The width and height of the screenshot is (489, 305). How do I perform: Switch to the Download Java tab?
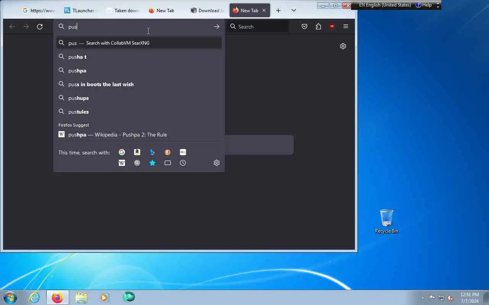click(207, 11)
